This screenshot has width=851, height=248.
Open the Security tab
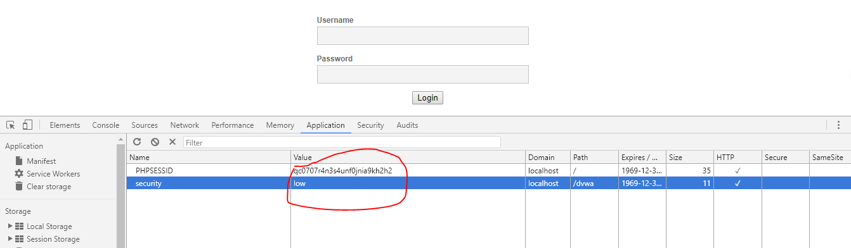371,125
